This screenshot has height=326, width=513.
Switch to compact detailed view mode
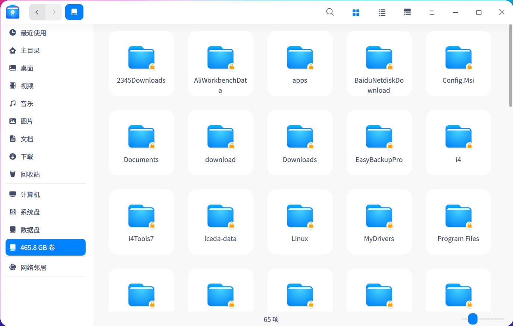tap(407, 12)
